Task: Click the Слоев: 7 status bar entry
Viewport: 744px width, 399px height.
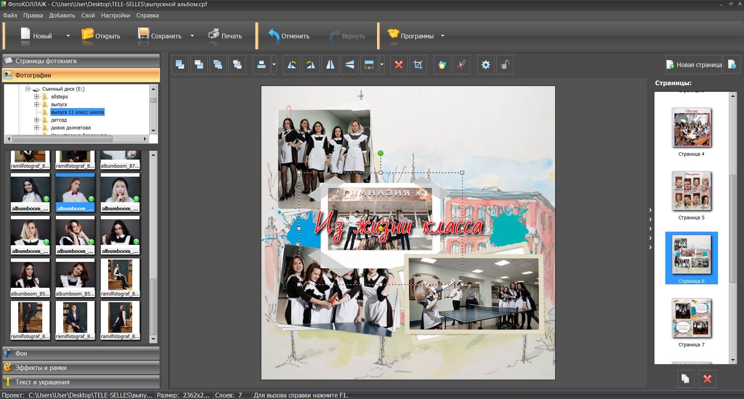Action: pos(229,395)
